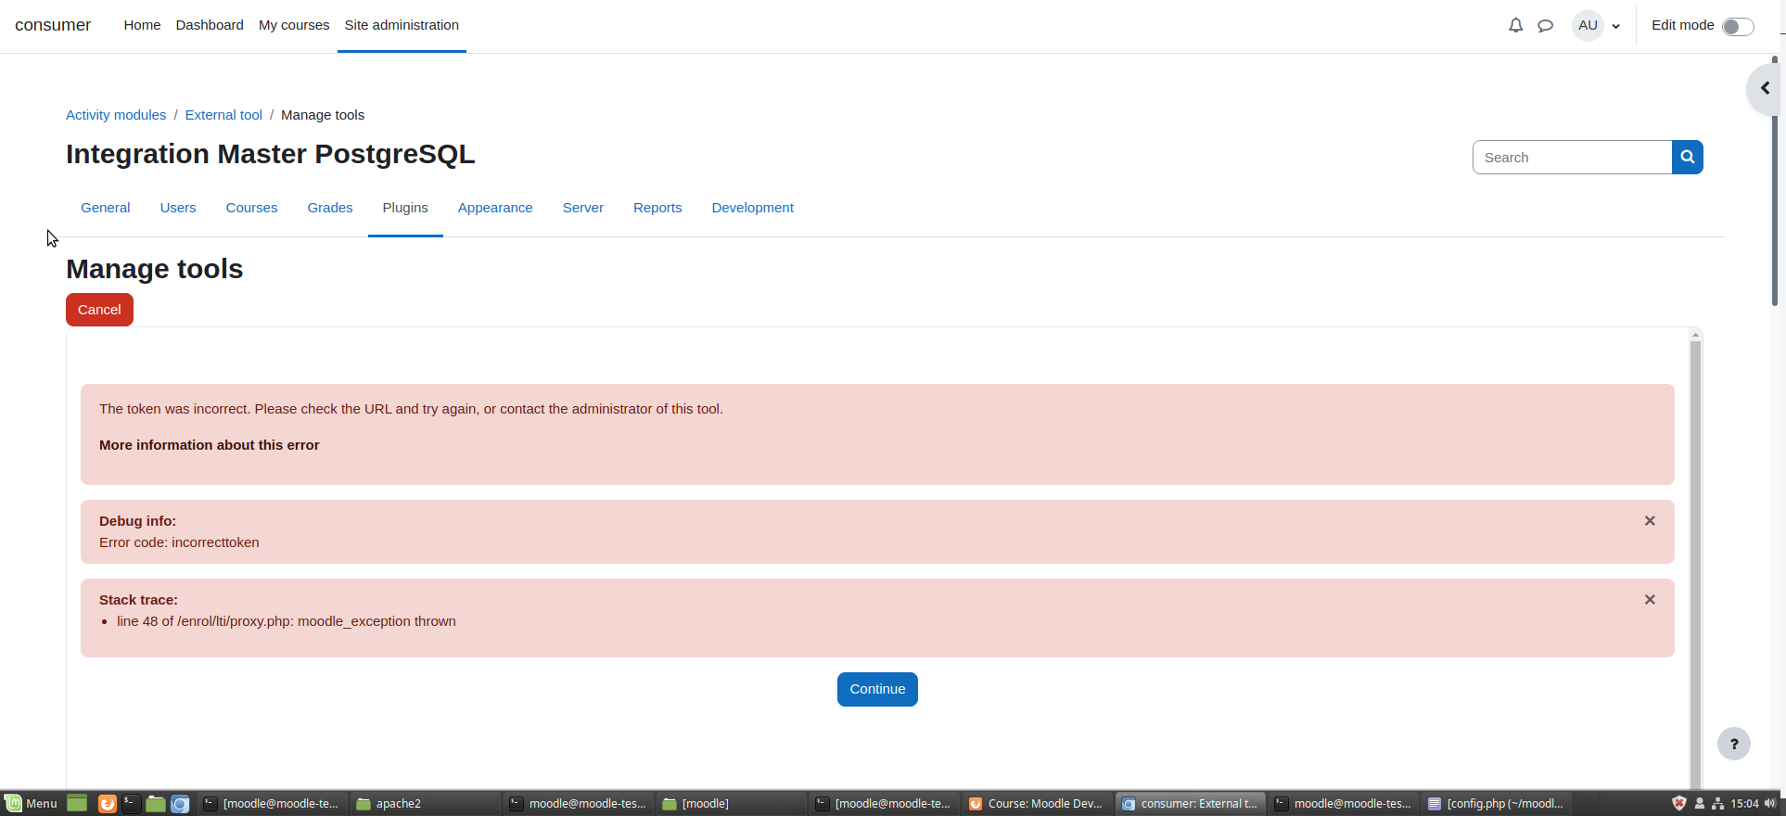The height and width of the screenshot is (816, 1786).
Task: Switch to apache2 folder taskbar window
Action: (x=425, y=803)
